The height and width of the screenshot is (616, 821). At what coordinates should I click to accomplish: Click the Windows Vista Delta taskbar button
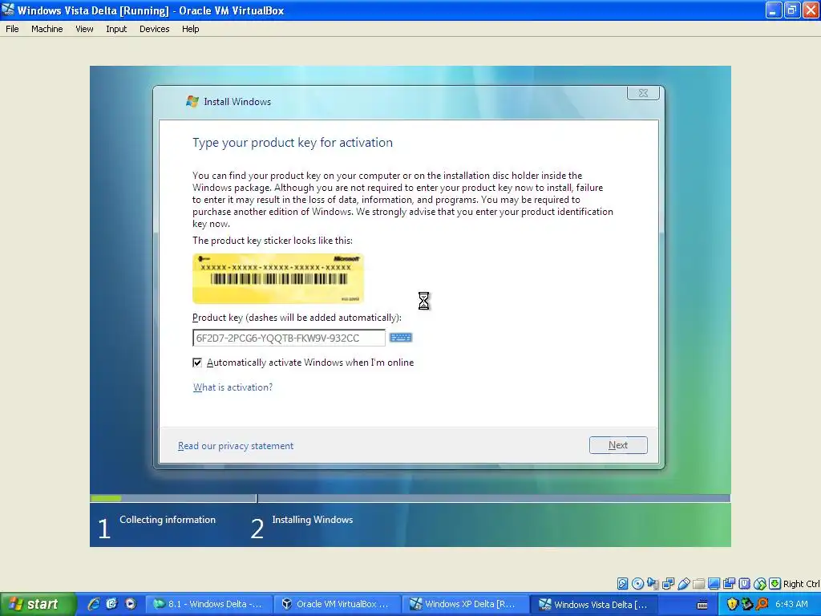coord(593,604)
